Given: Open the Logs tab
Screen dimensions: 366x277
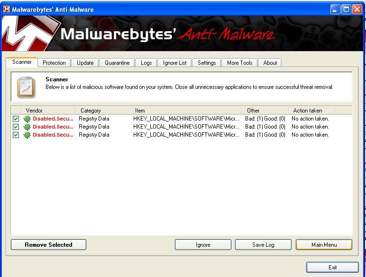Looking at the screenshot, I should 146,63.
